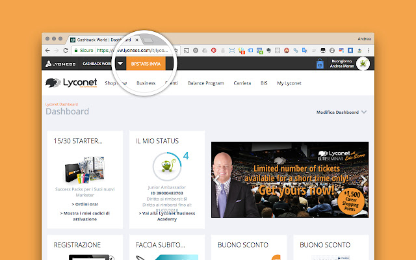The height and width of the screenshot is (260, 416).
Task: Click the blue screen capture extension icon
Action: click(232, 50)
